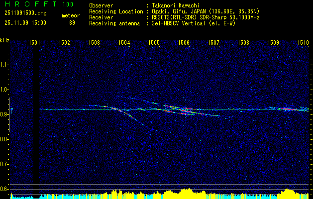Screen dimensions: 313x199
Task: Click the bright echo near 1509
Action: [x=287, y=109]
